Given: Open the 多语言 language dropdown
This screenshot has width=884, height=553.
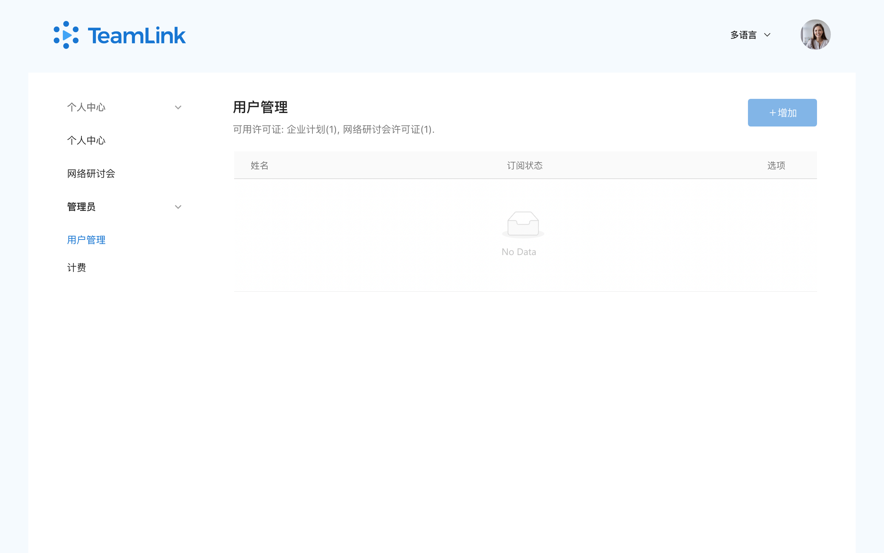Looking at the screenshot, I should point(743,35).
